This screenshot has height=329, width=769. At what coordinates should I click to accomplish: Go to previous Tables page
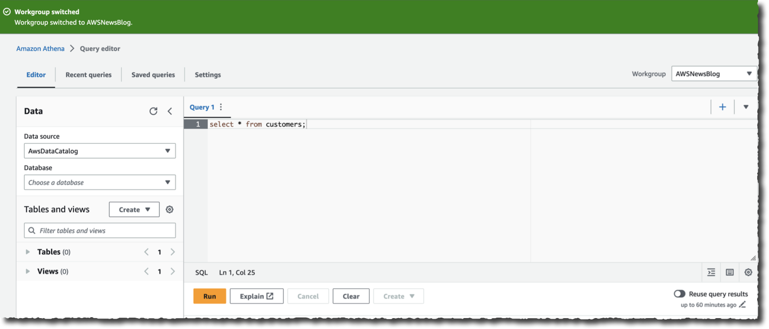146,252
